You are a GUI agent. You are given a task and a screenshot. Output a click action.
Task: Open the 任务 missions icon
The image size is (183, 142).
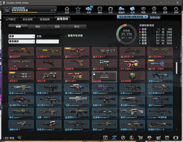(x=132, y=10)
